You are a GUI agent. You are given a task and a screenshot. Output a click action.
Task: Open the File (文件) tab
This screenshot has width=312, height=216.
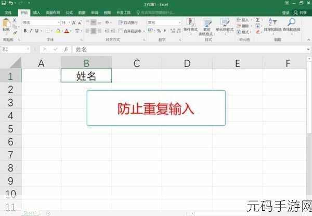(8, 12)
